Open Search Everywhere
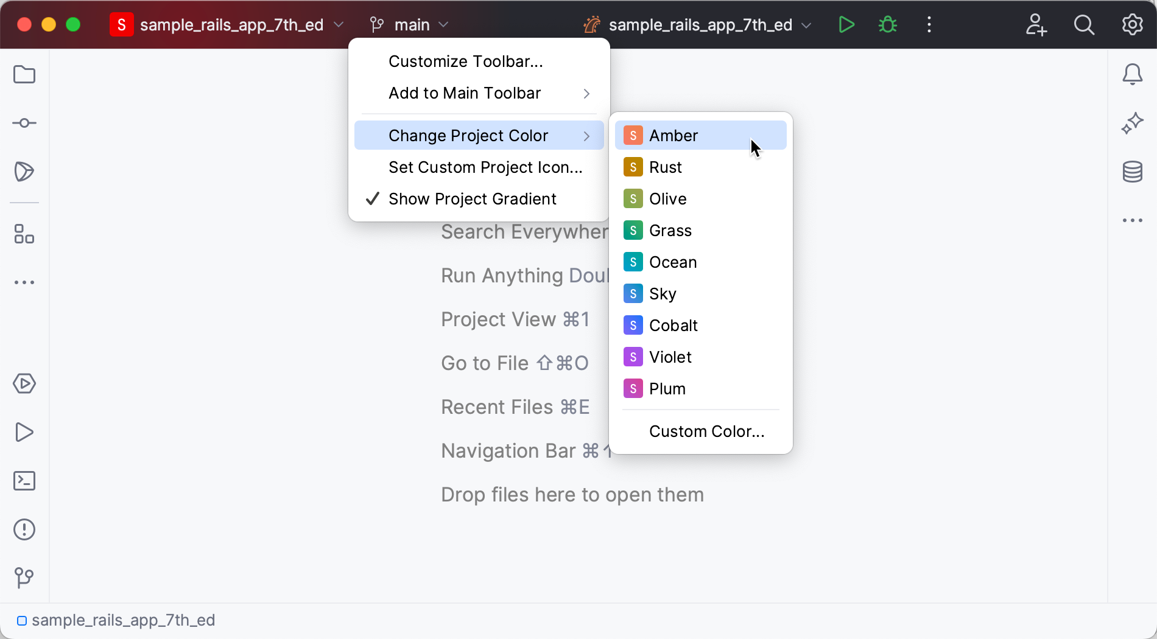 1084,24
